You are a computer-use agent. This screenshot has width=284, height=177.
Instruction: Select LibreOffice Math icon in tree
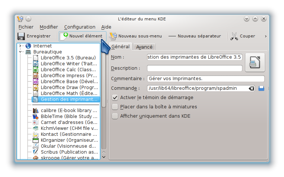pos(36,94)
